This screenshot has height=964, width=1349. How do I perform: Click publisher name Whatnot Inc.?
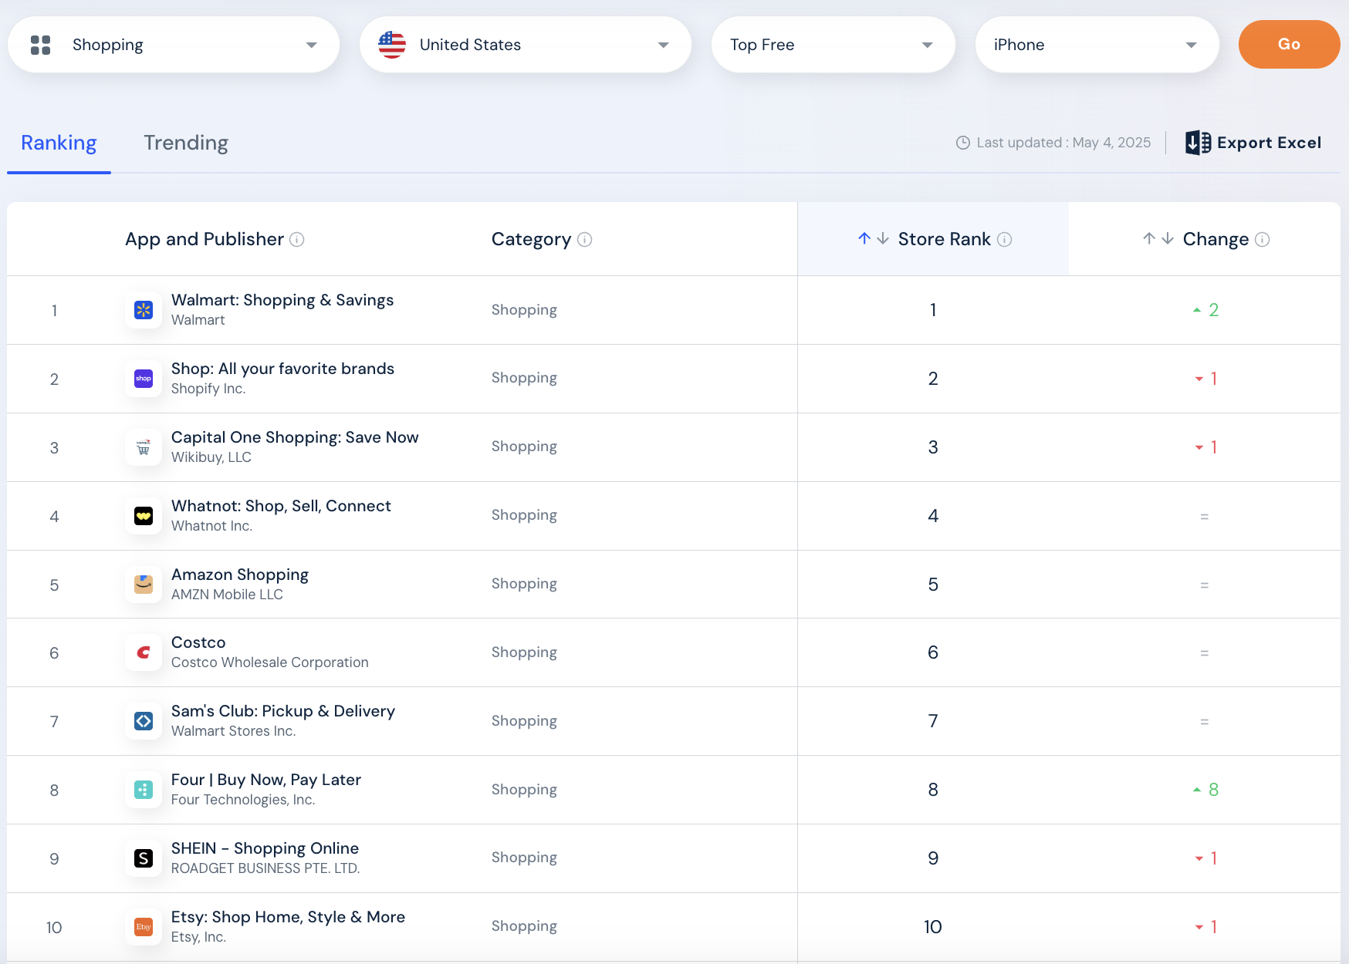(x=211, y=526)
